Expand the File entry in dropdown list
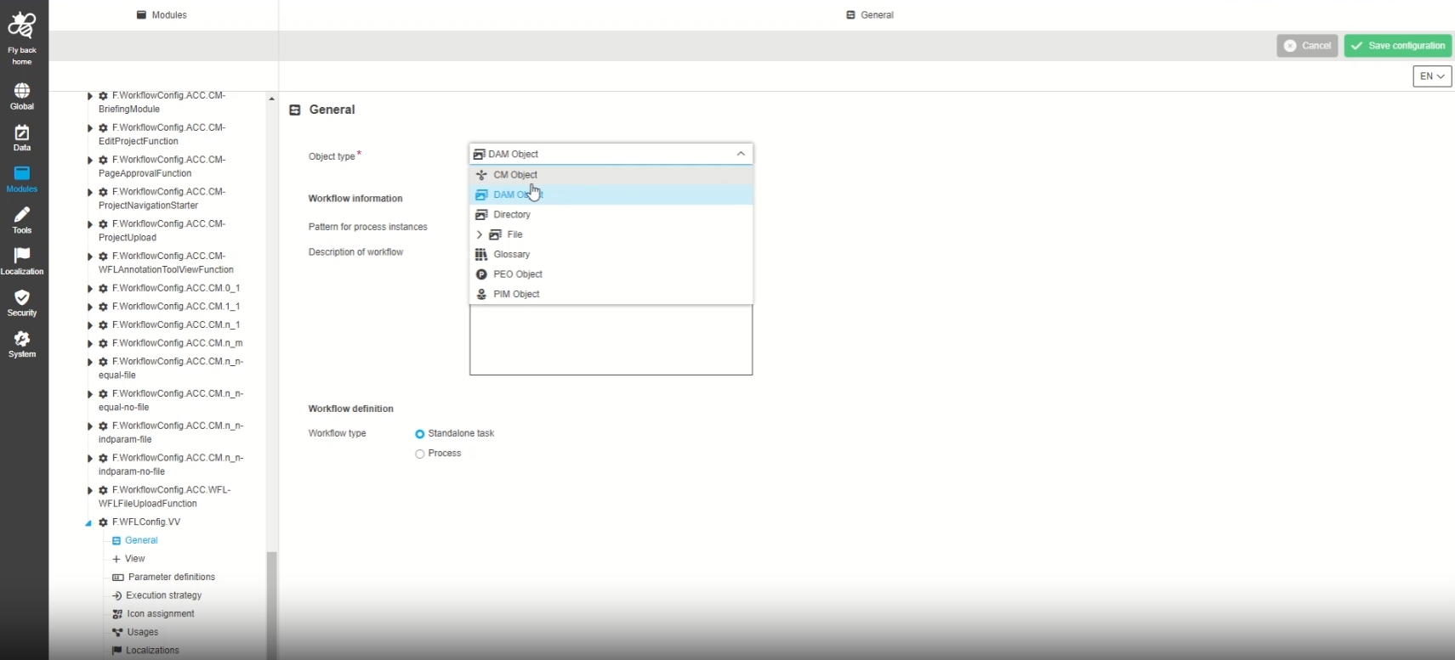 (480, 234)
